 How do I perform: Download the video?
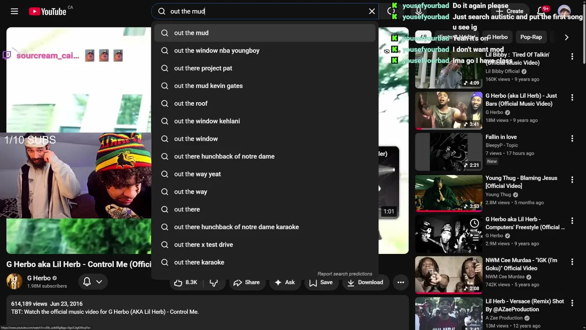coord(365,282)
